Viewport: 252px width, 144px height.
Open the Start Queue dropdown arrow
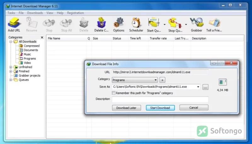point(164,25)
